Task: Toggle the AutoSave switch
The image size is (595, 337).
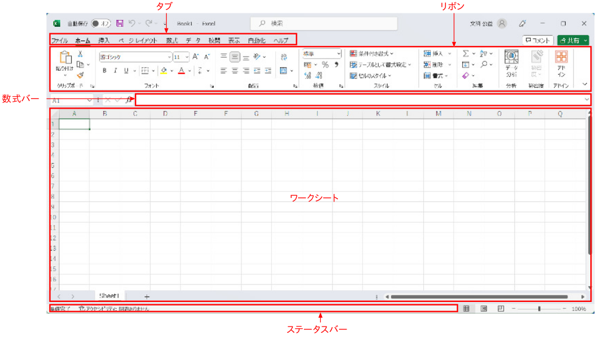Action: coord(101,23)
